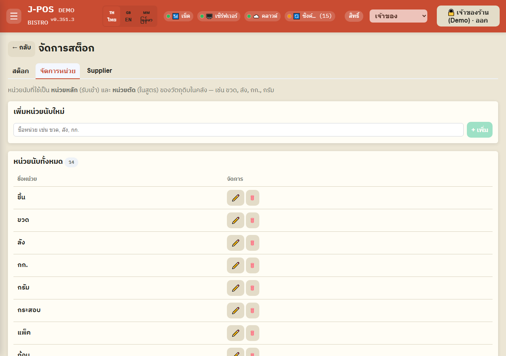506x356 pixels.
Task: Delete the ขวด unit with trash icon
Action: click(253, 220)
